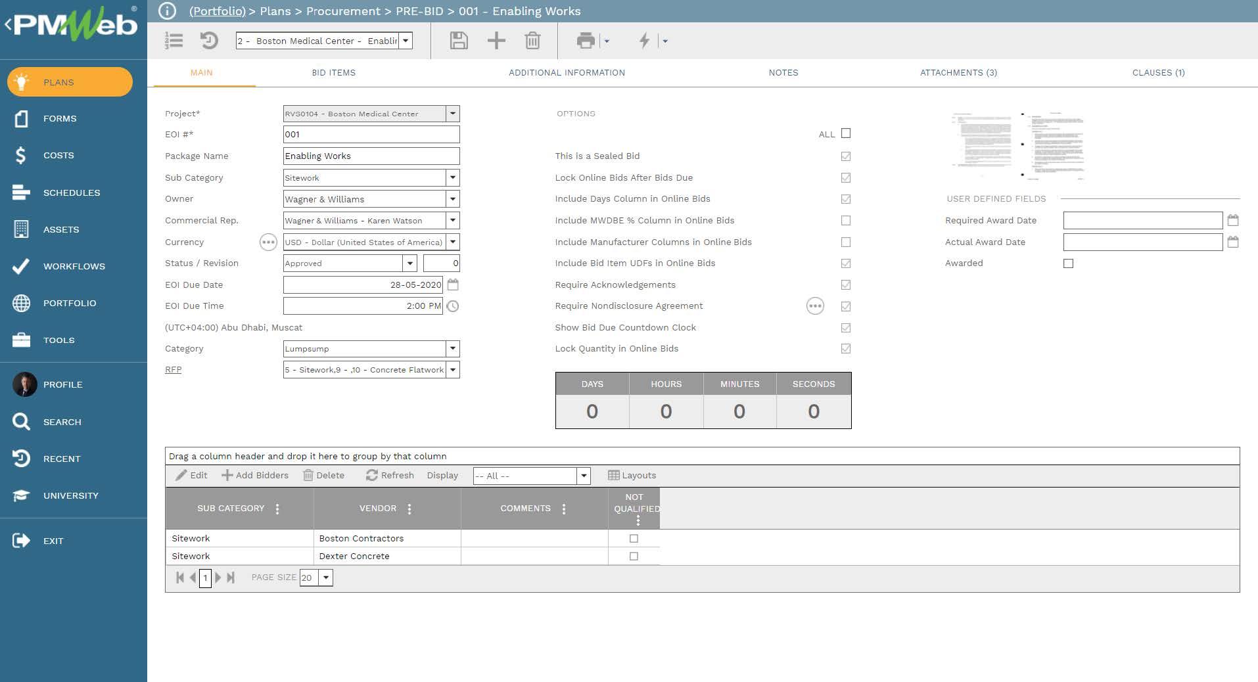This screenshot has height=682, width=1258.
Task: Click the lightning bolt actions icon
Action: point(644,41)
